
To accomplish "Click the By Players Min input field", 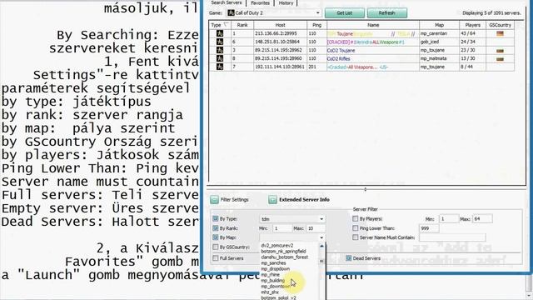I will [449, 219].
